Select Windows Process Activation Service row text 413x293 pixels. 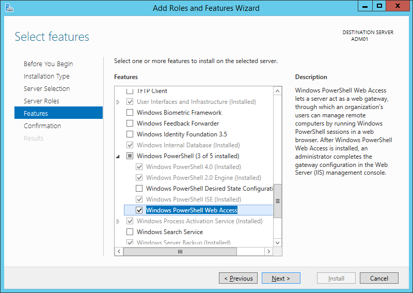(x=200, y=221)
